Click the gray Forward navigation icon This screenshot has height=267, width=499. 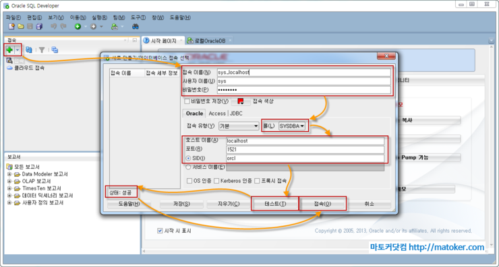pos(93,27)
